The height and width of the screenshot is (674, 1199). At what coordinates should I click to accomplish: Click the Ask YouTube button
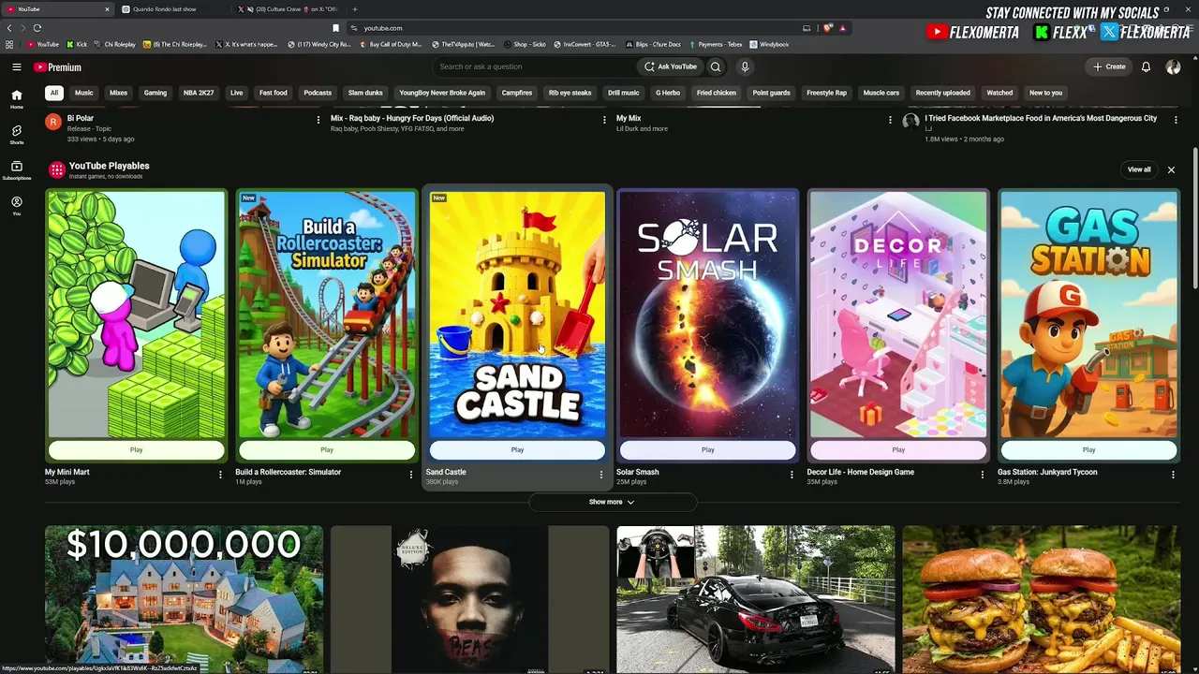[x=670, y=66]
